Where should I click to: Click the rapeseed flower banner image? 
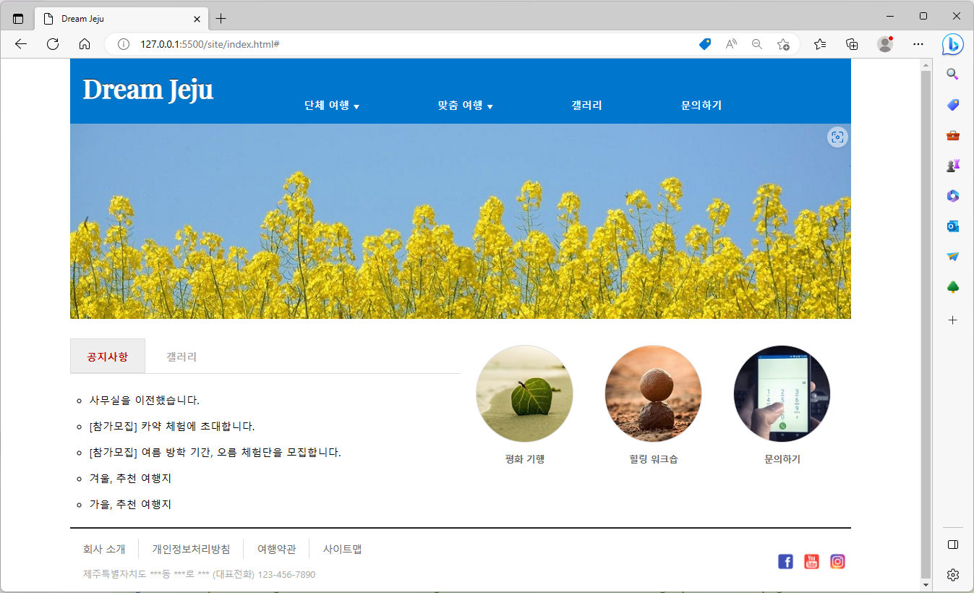461,221
